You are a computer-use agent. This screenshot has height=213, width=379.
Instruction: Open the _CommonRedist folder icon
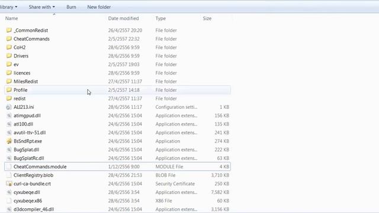(9, 30)
